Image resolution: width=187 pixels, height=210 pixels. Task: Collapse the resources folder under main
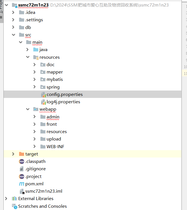tap(28, 57)
